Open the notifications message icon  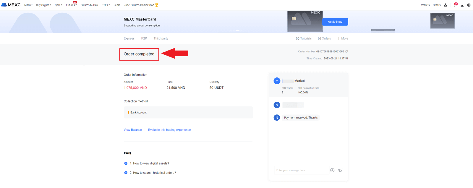point(455,5)
